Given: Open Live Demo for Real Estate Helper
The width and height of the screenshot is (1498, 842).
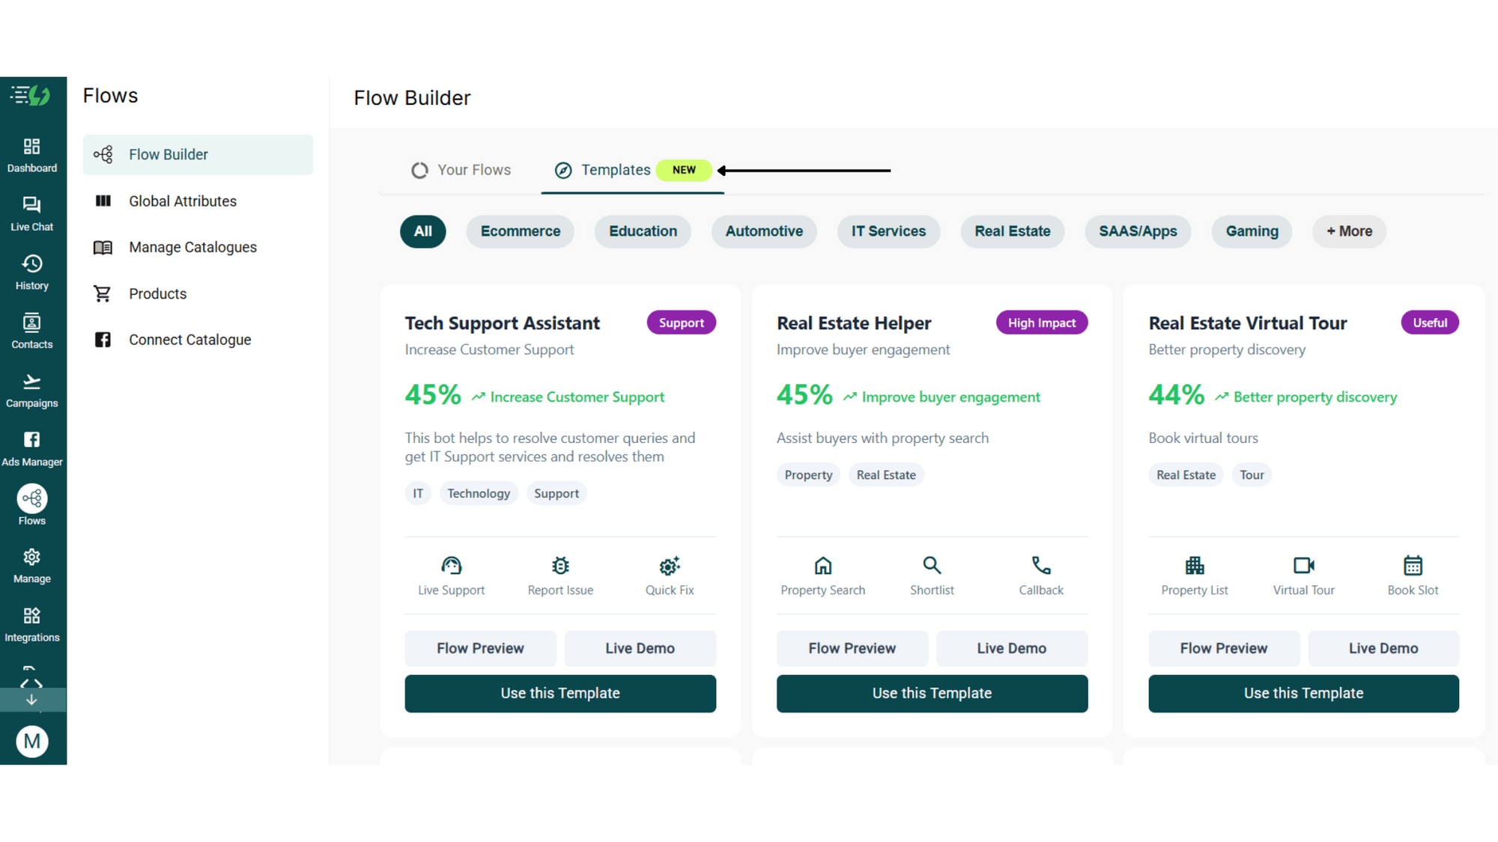Looking at the screenshot, I should coord(1011,648).
